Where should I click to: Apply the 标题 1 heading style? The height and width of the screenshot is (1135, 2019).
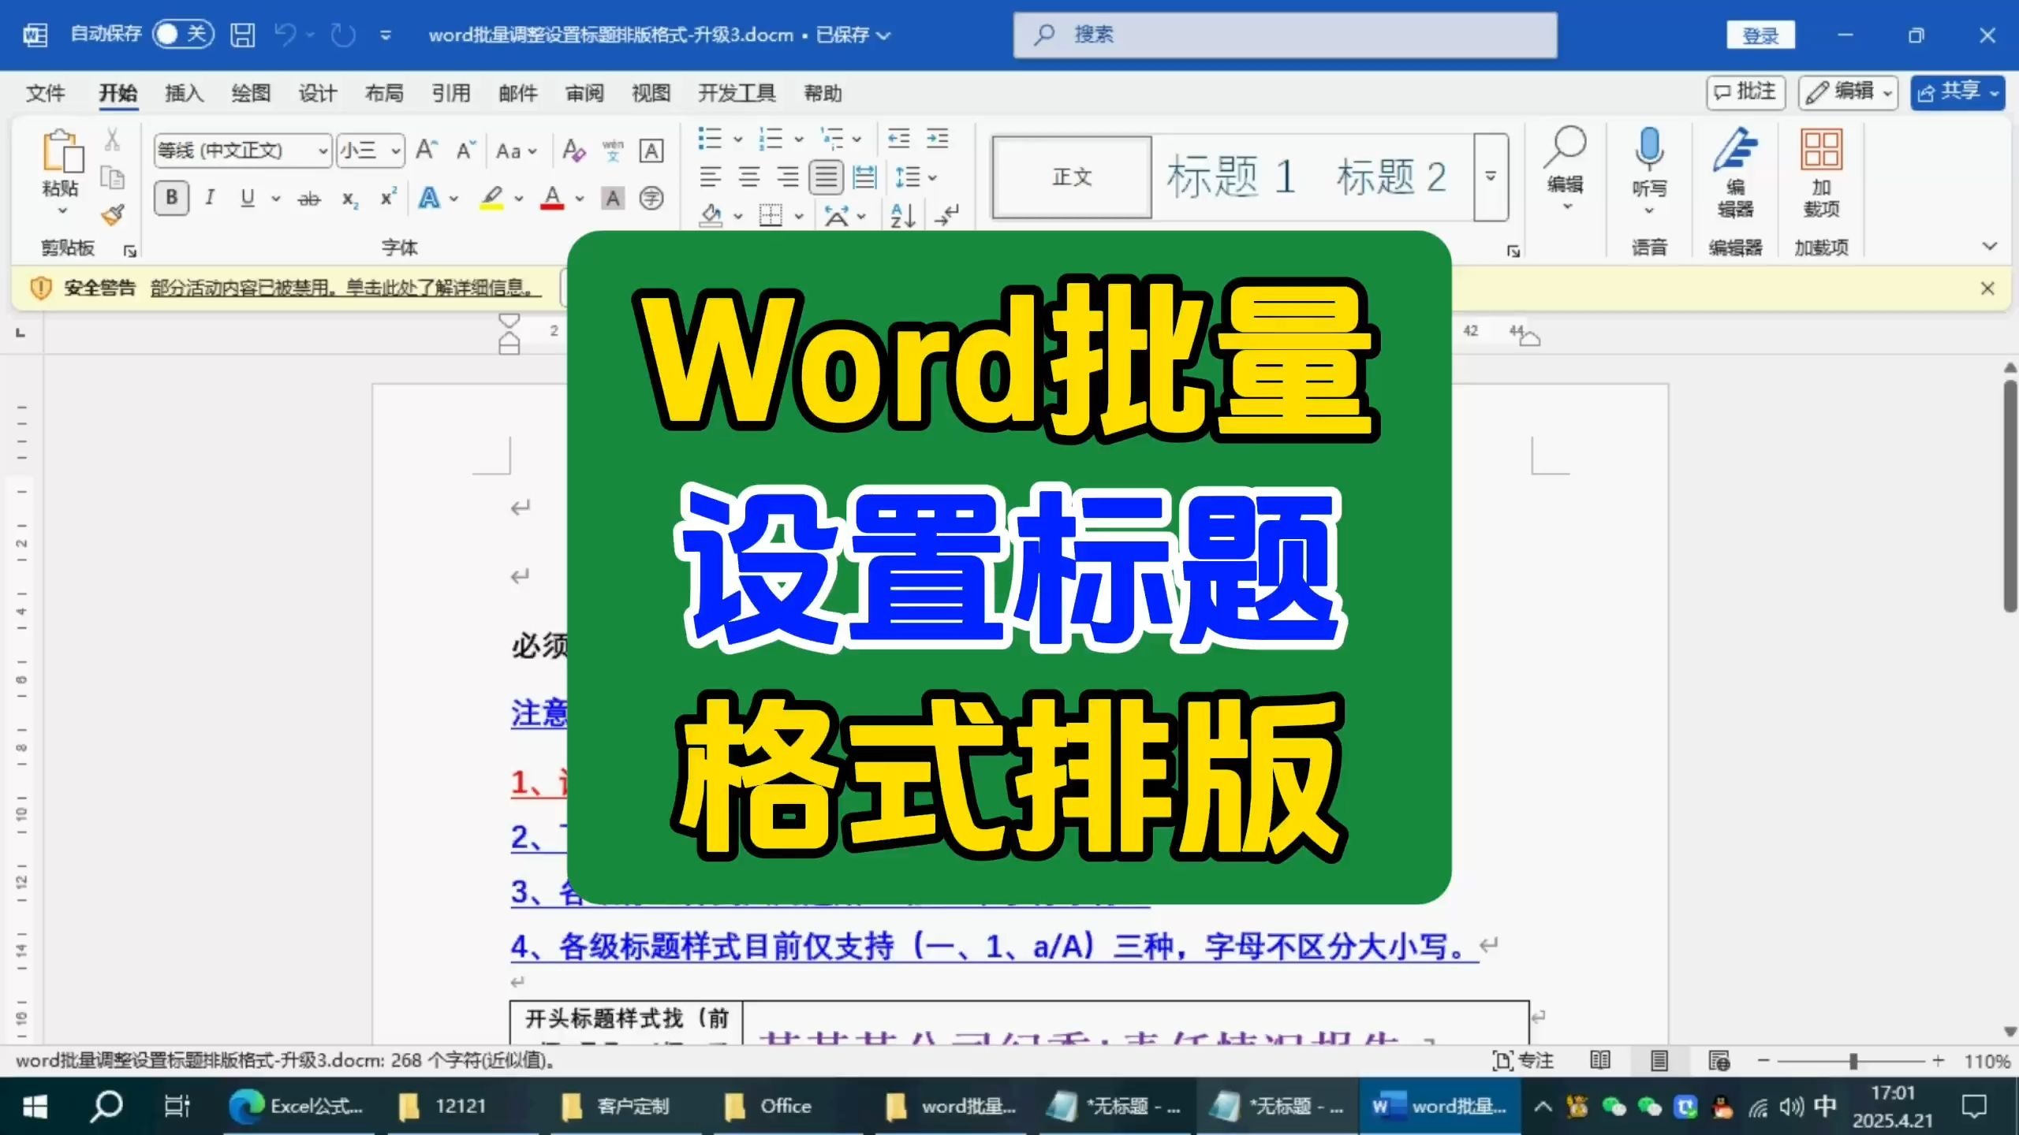[1230, 177]
